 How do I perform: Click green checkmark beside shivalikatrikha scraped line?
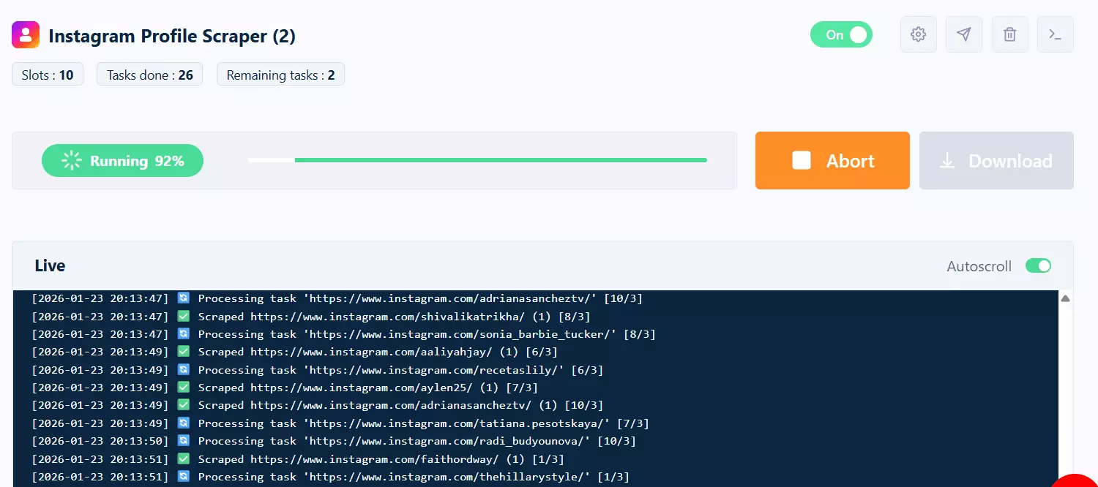pyautogui.click(x=184, y=317)
